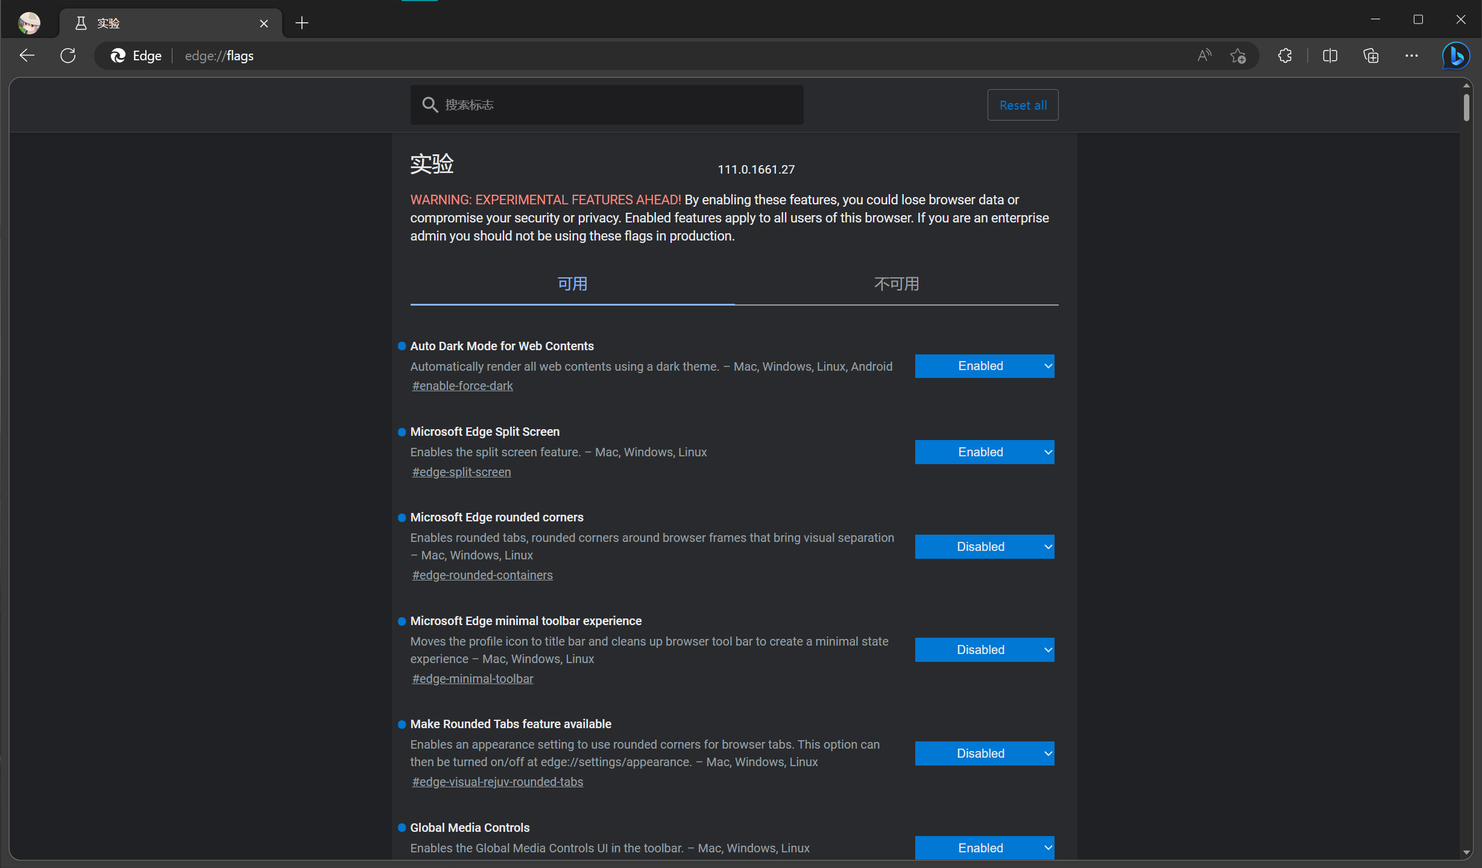The width and height of the screenshot is (1482, 868).
Task: Click the Reset all button
Action: pos(1023,104)
